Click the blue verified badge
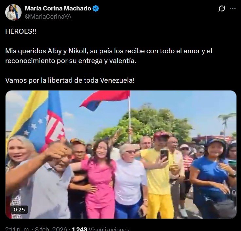 (x=96, y=8)
